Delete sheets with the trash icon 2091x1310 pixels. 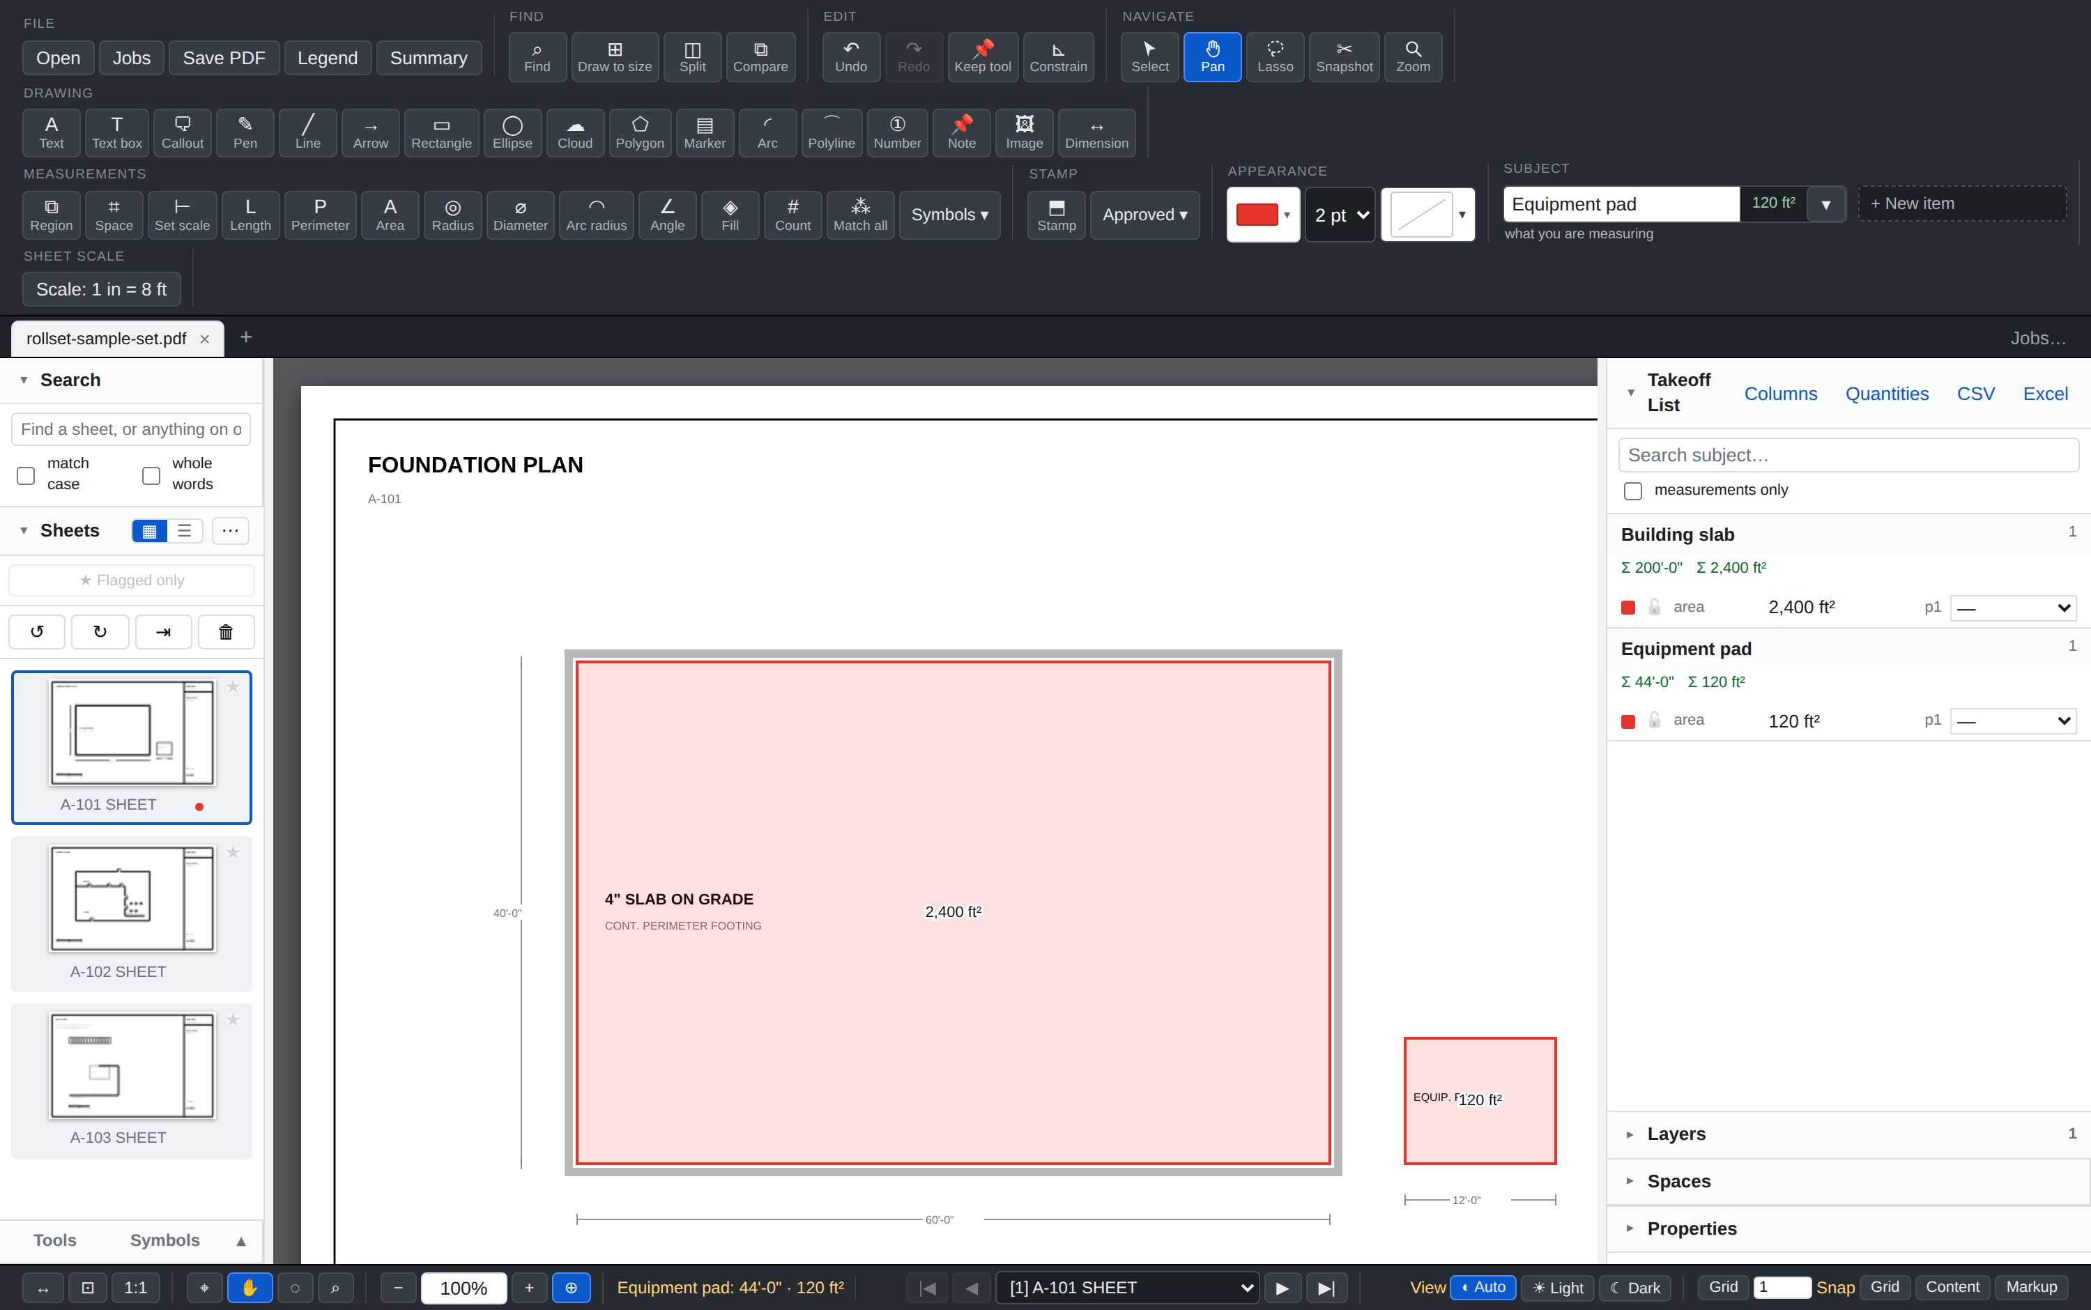click(x=226, y=631)
